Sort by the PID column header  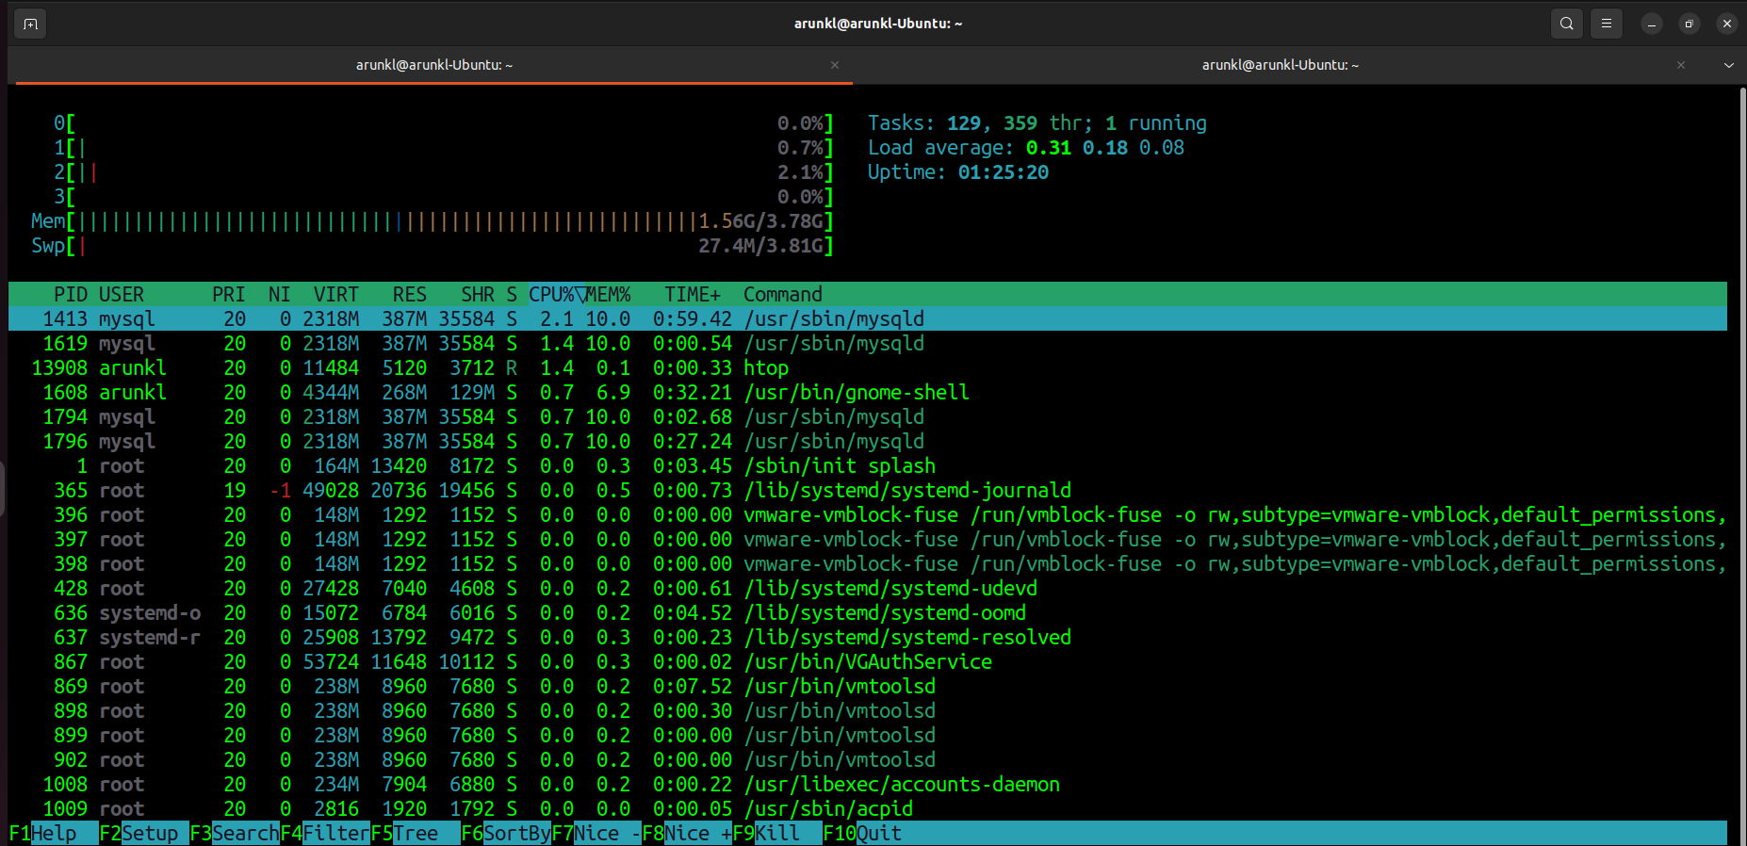click(71, 294)
